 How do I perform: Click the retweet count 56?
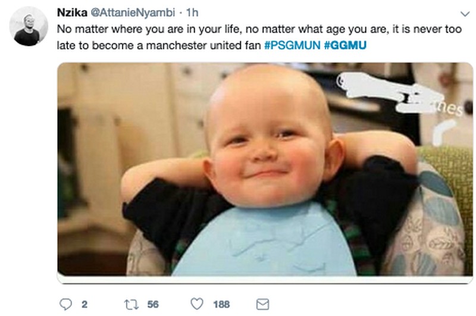[x=153, y=304]
